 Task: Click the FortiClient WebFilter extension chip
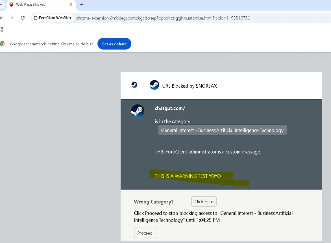pos(52,18)
